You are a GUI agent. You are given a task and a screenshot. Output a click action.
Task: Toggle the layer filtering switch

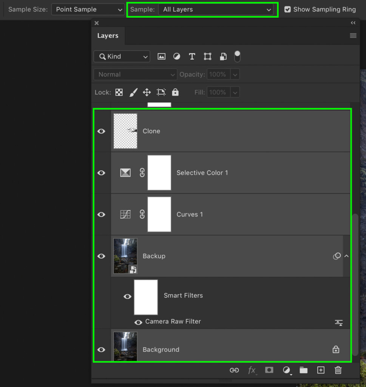[x=237, y=57]
